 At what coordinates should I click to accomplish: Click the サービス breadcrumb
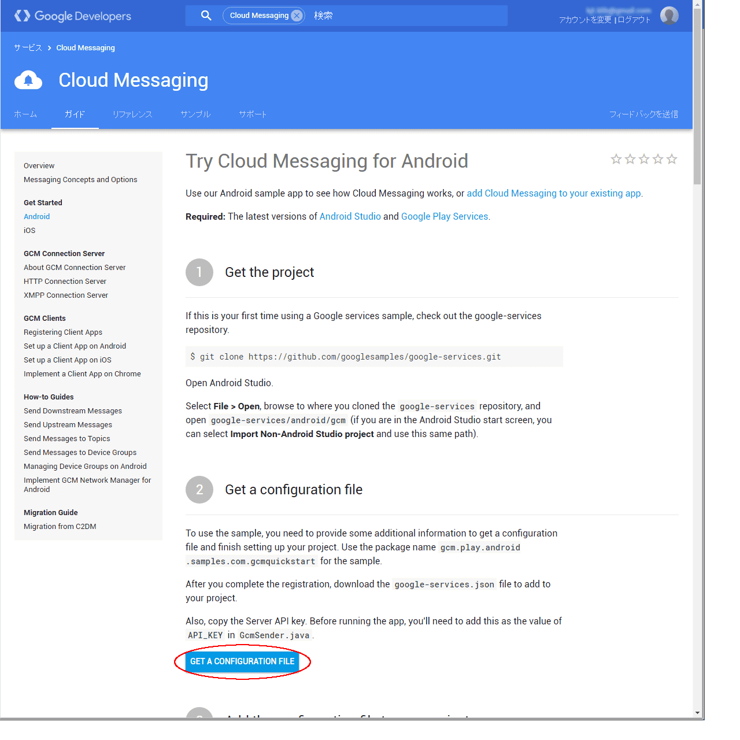[28, 48]
